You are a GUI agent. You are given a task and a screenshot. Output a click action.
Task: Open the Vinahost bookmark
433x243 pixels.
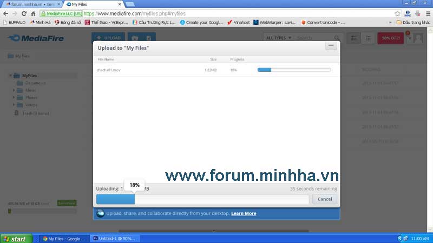tap(238, 22)
